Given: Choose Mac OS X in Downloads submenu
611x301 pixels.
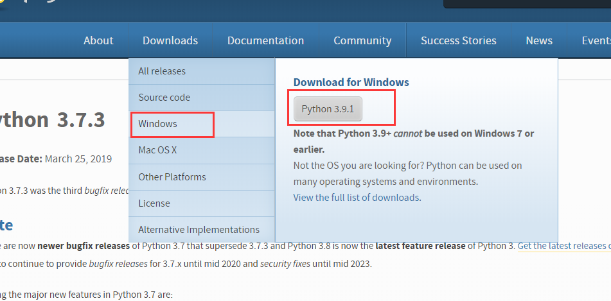Looking at the screenshot, I should [202, 150].
